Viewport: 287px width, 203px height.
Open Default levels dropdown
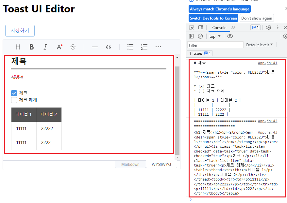[259, 45]
